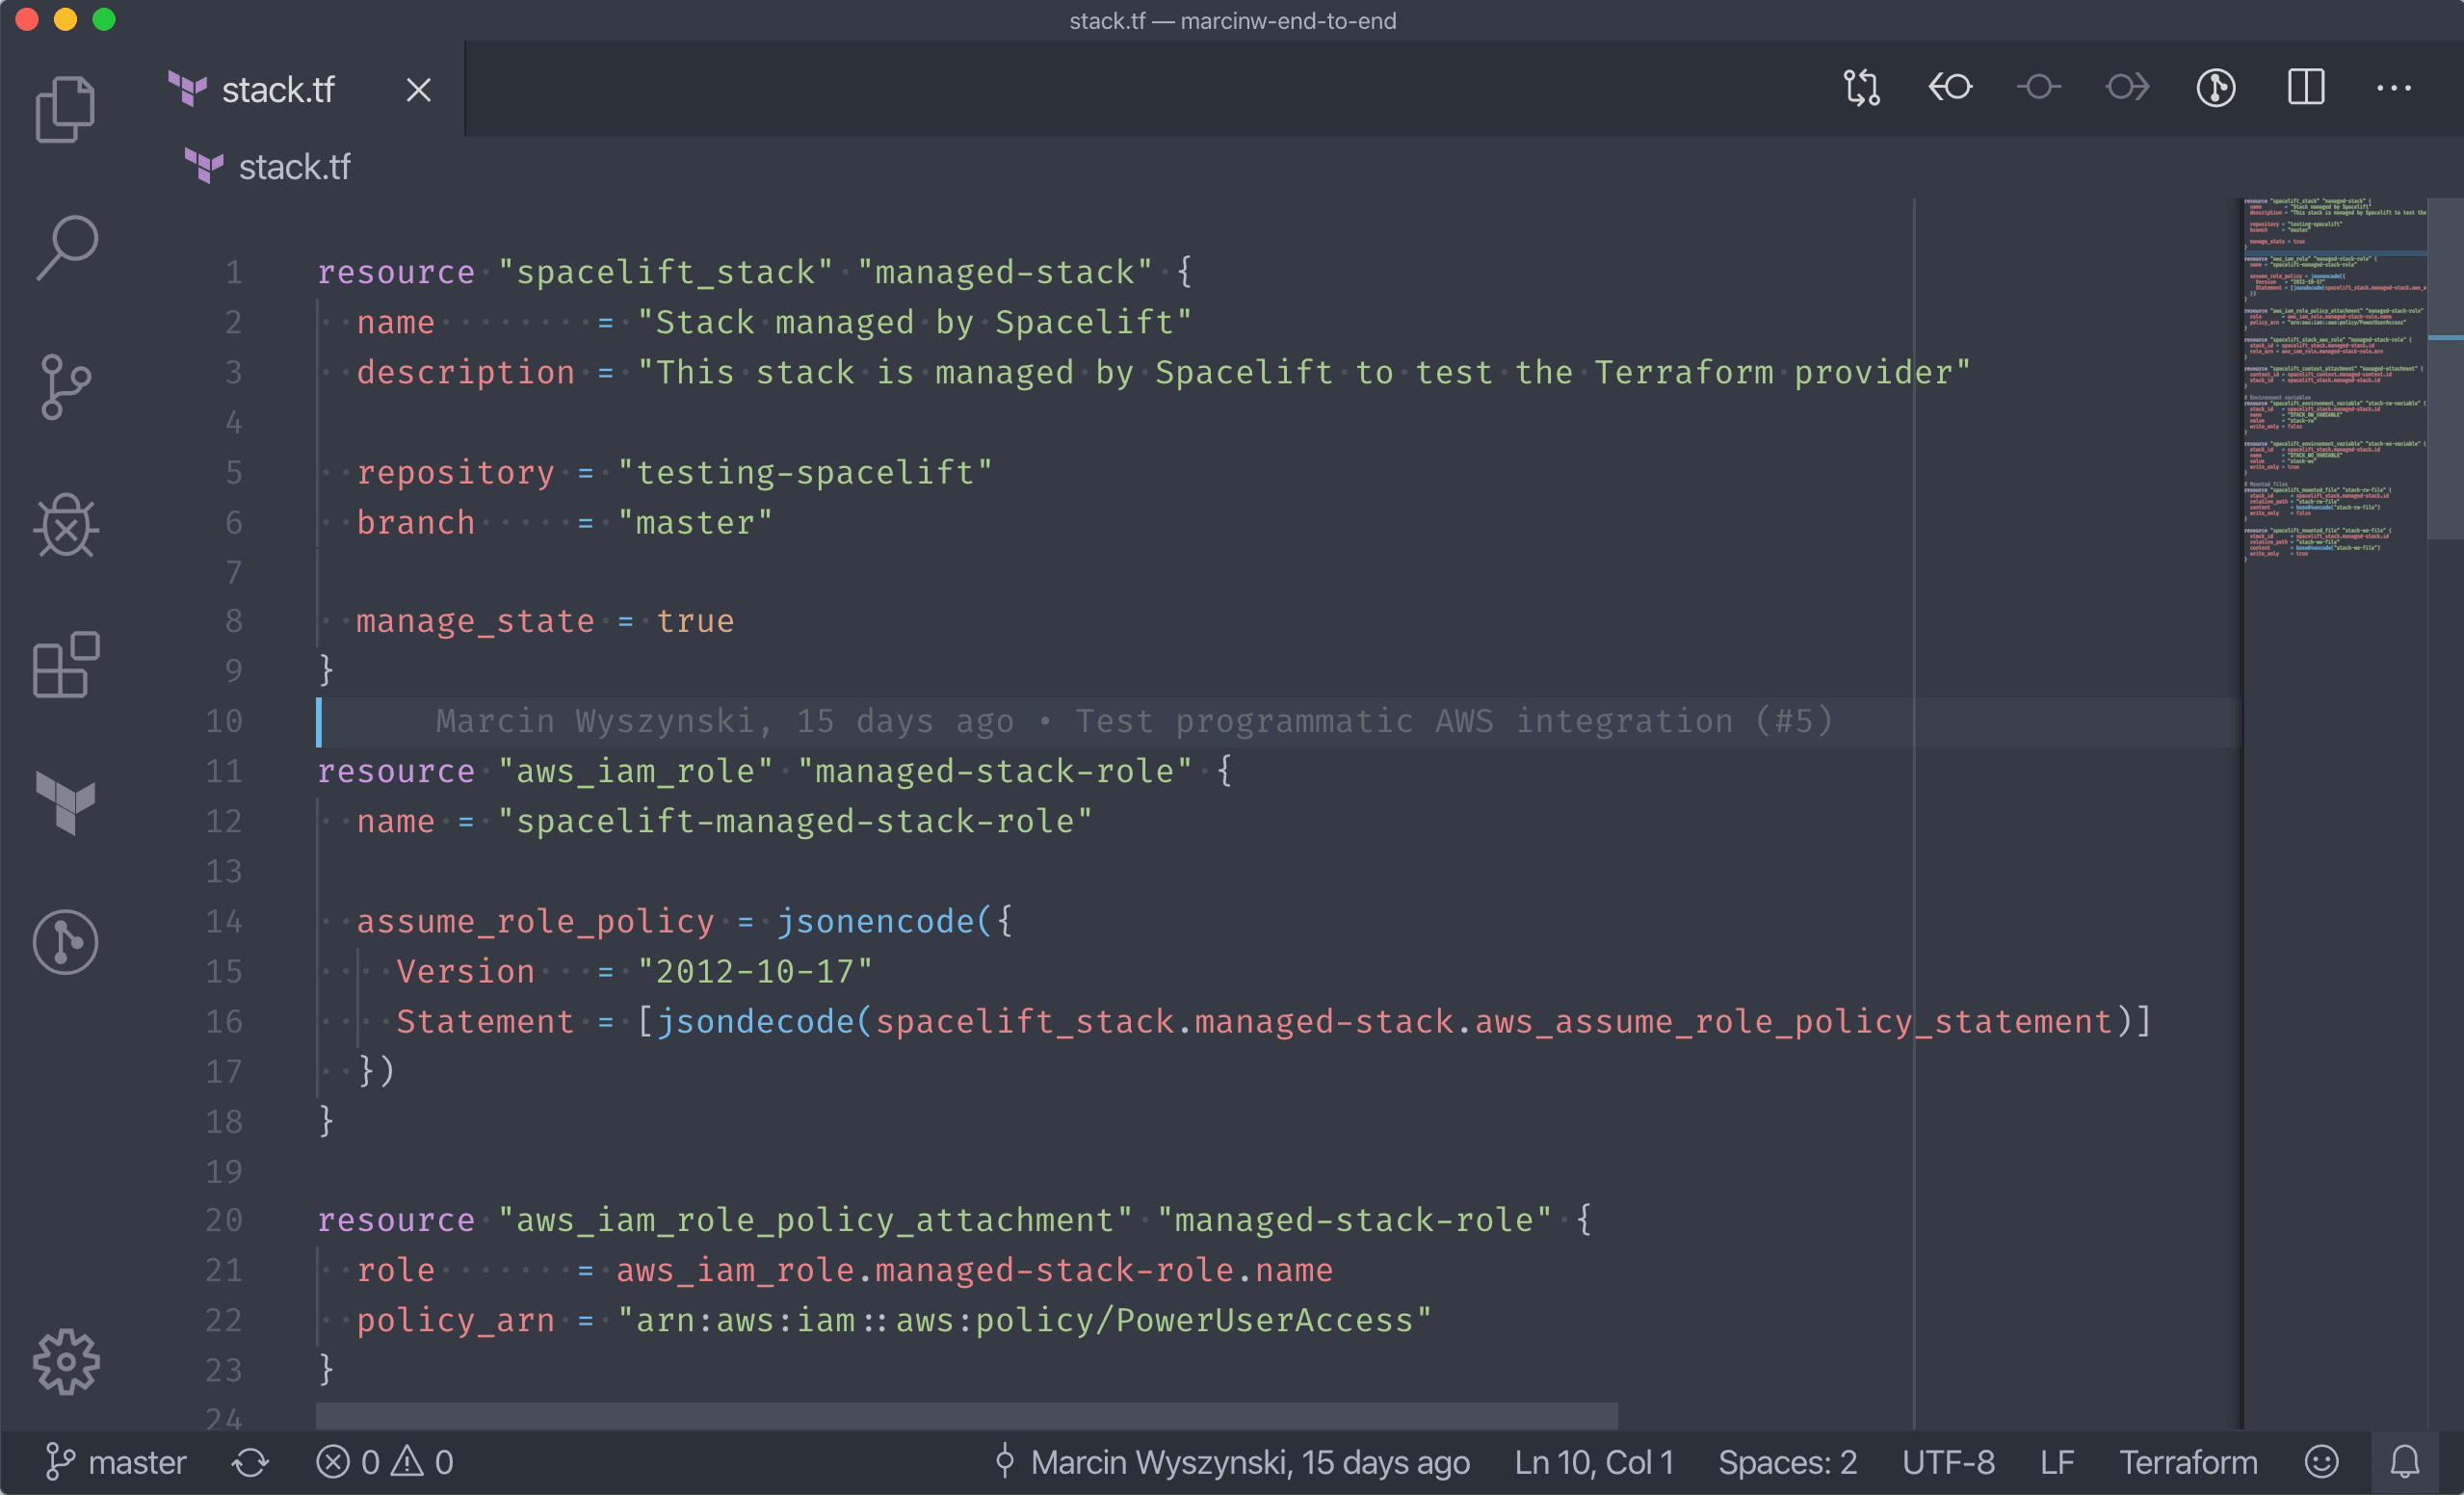Click the horizontal scrollbar at editor bottom
Screen dimensions: 2464x1495
click(x=966, y=1415)
